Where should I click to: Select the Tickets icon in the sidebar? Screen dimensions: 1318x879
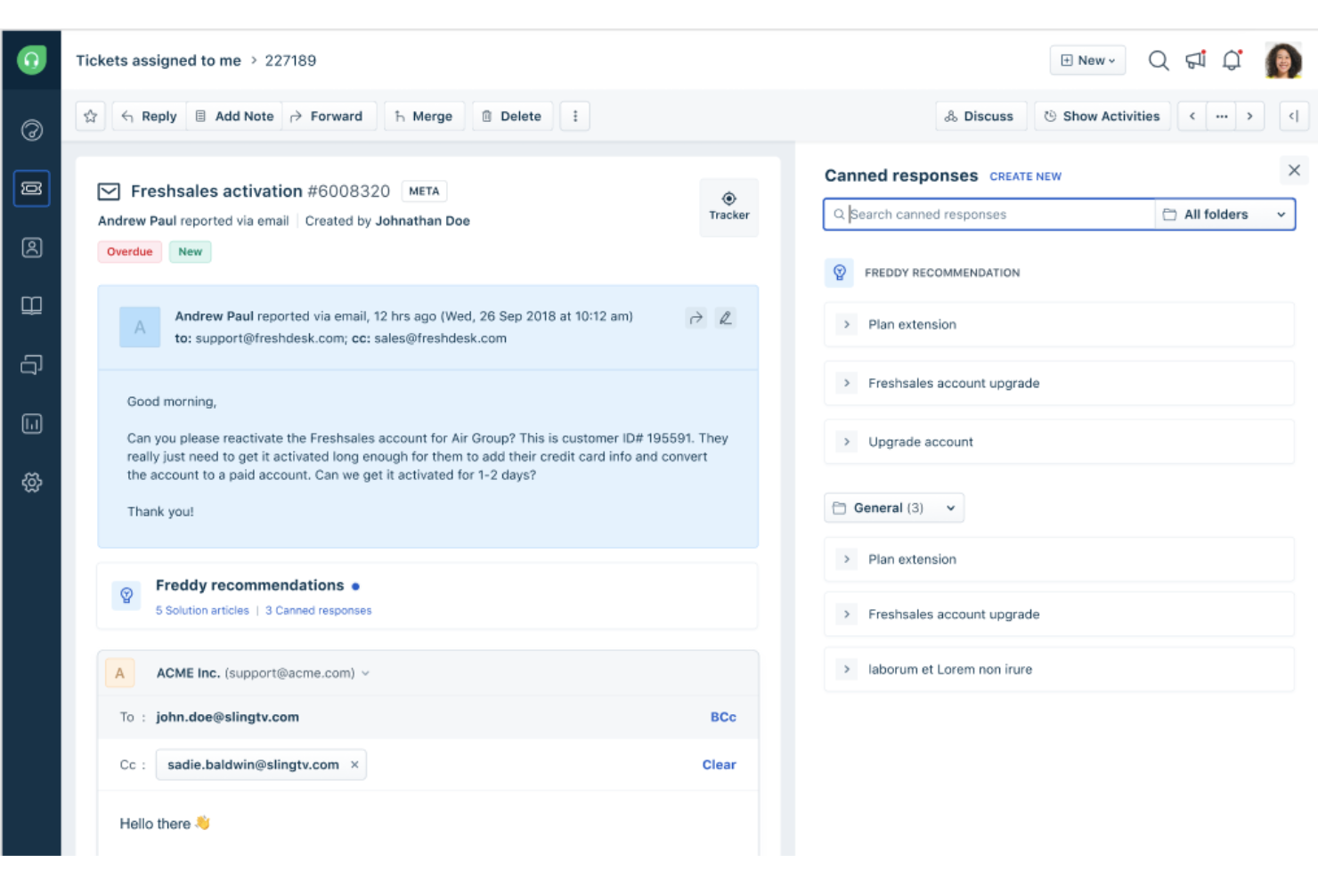32,188
